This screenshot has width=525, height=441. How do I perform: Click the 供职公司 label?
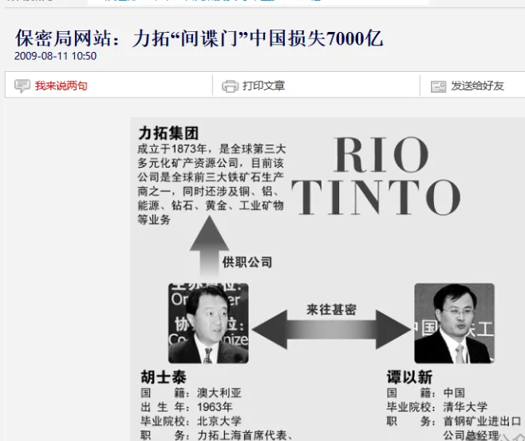pos(247,262)
